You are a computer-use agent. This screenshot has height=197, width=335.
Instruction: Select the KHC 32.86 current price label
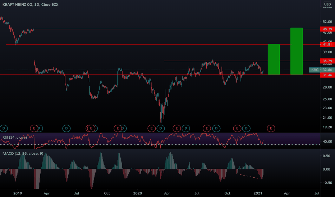322,70
